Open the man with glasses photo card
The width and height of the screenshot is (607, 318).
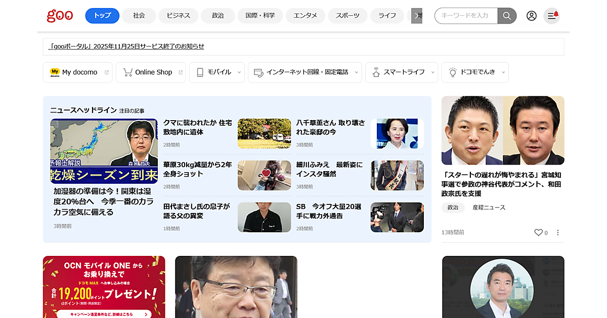coord(236,287)
